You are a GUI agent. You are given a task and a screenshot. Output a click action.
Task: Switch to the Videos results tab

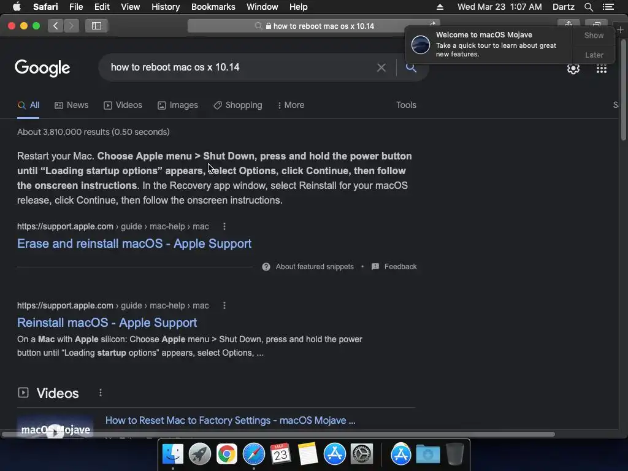click(x=123, y=105)
